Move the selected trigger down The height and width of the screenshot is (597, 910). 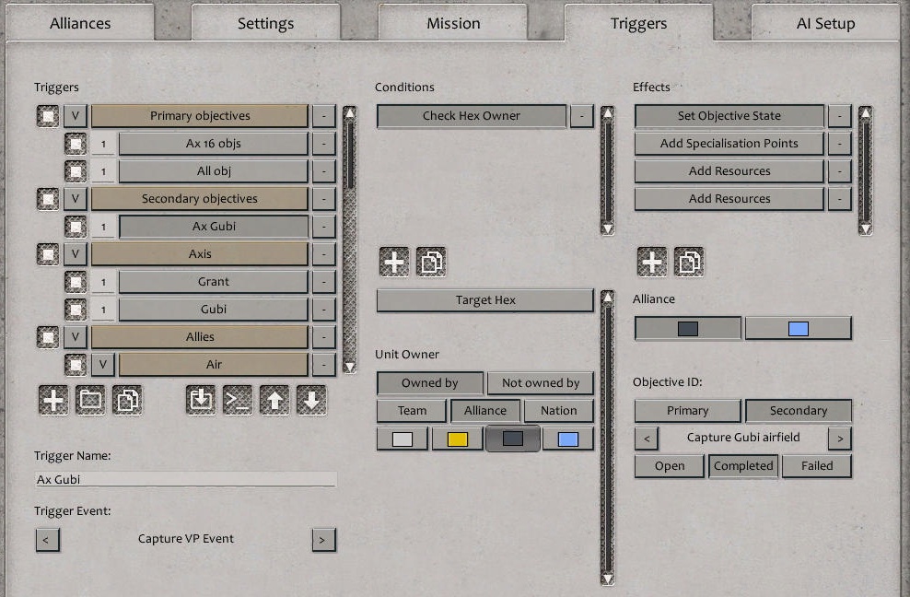(311, 400)
